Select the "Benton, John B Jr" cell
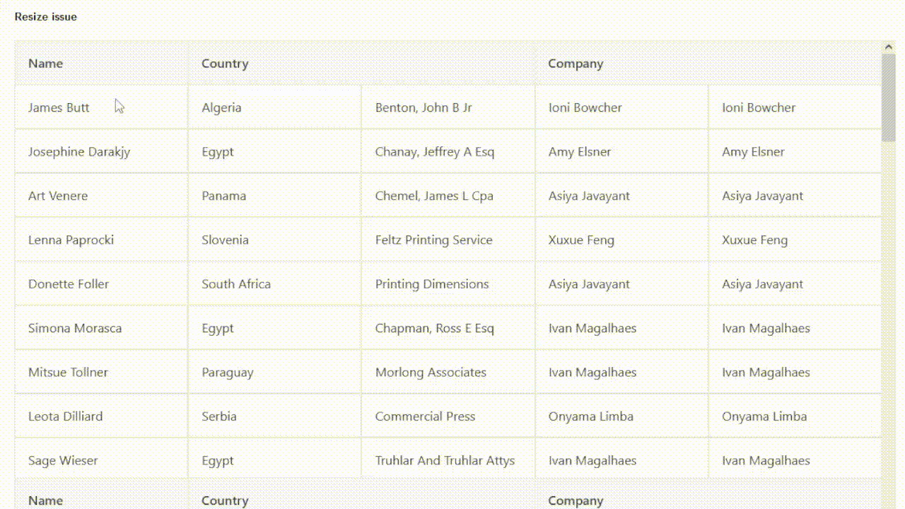The width and height of the screenshot is (905, 509). [424, 107]
